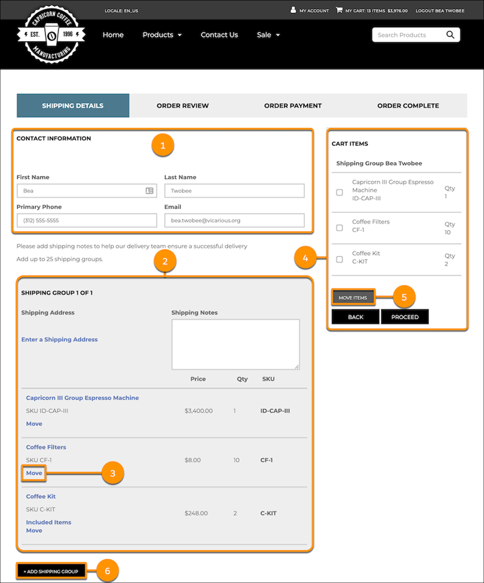Click the Capricorn Coffee logo

(x=50, y=34)
